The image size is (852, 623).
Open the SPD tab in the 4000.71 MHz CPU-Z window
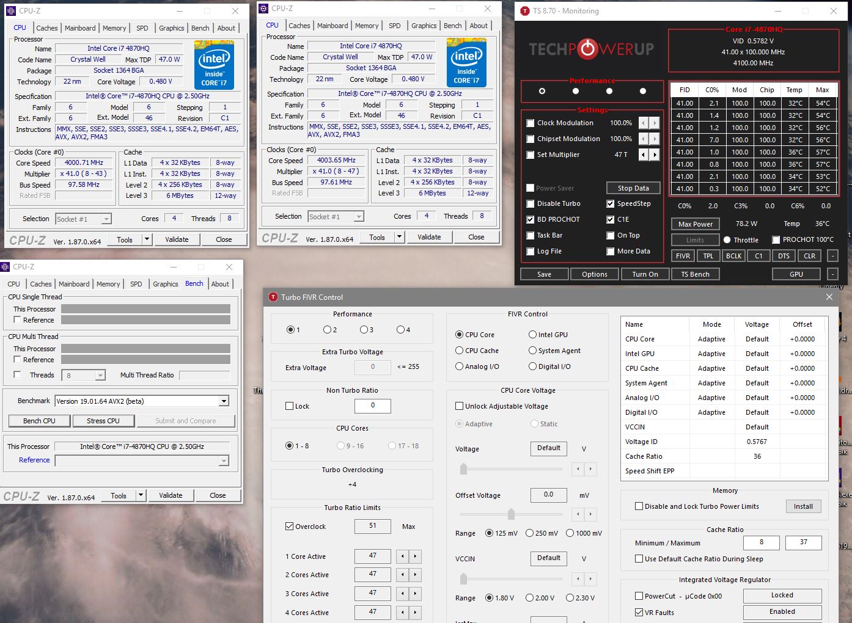click(x=142, y=28)
